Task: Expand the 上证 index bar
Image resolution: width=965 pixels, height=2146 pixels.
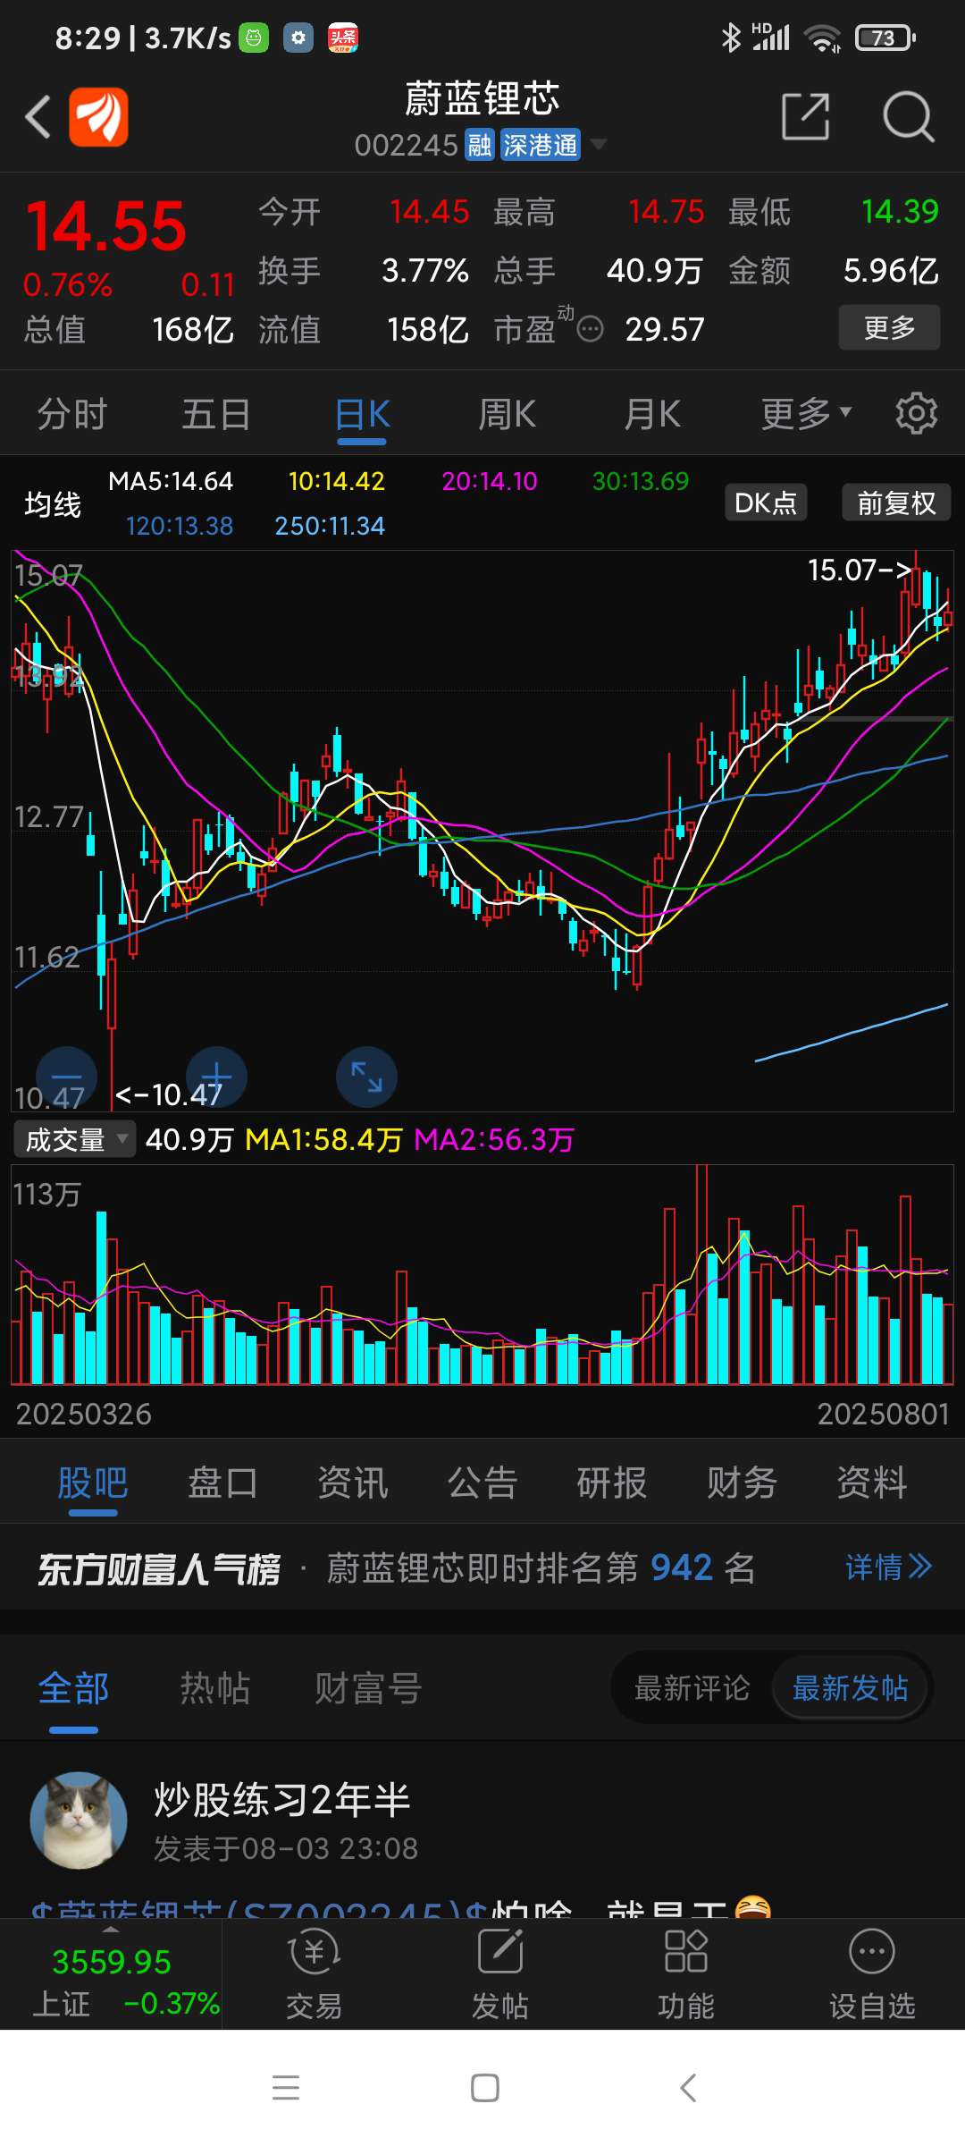Action: pyautogui.click(x=111, y=1975)
